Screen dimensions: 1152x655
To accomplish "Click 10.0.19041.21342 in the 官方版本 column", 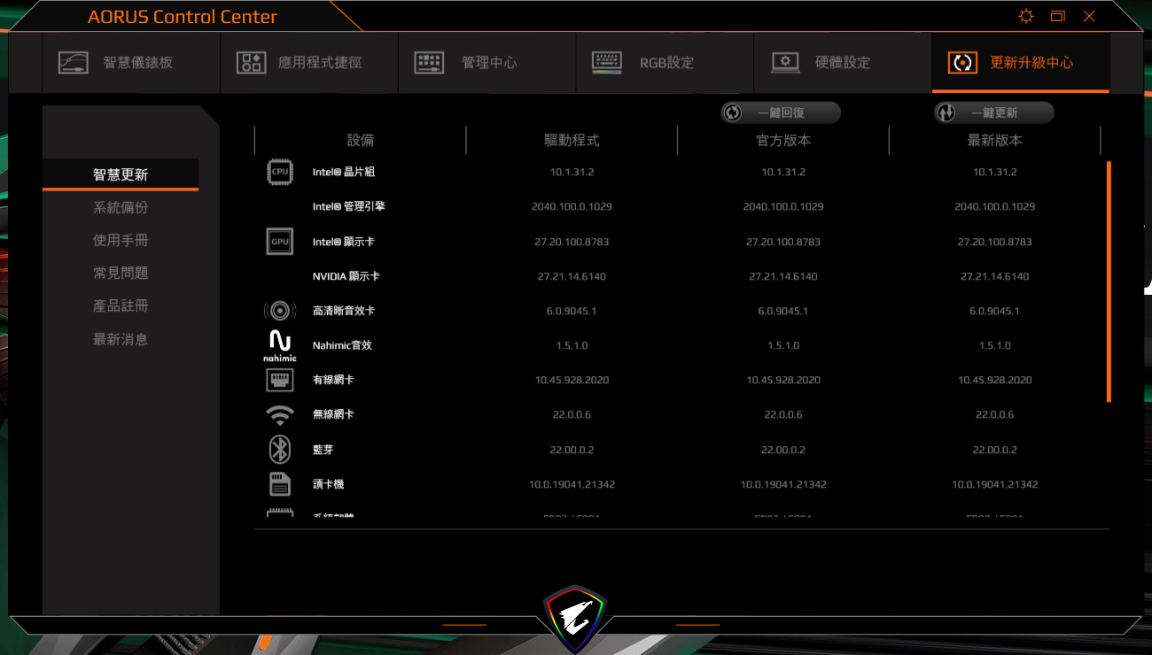I will coord(783,484).
